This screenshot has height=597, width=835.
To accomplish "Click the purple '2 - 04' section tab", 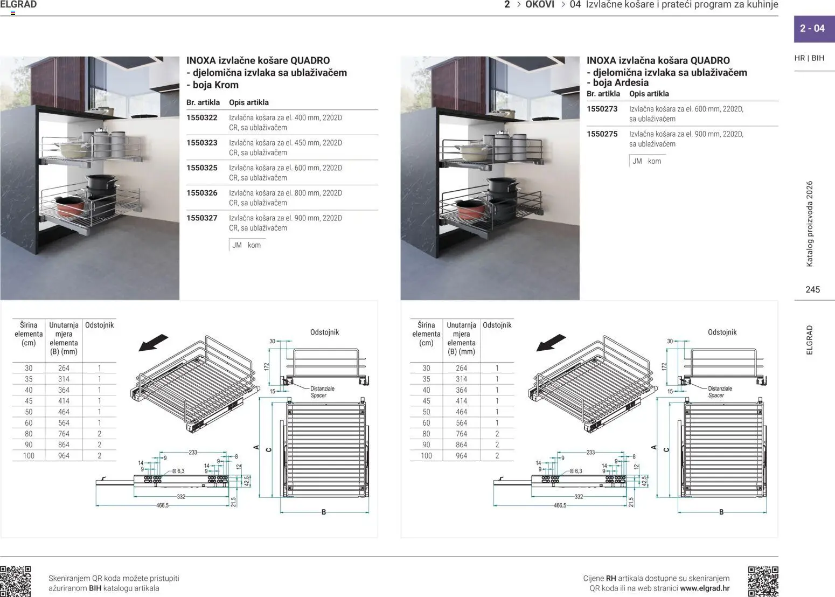I will (x=815, y=29).
